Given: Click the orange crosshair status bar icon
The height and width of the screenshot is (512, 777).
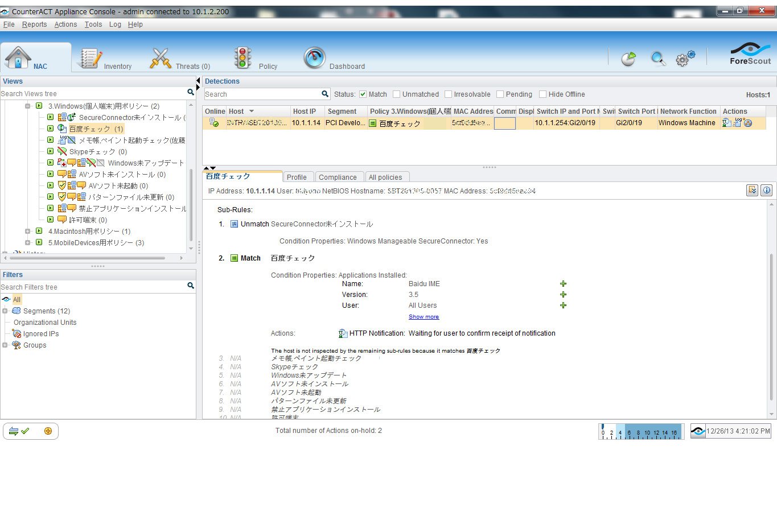Looking at the screenshot, I should click(48, 431).
